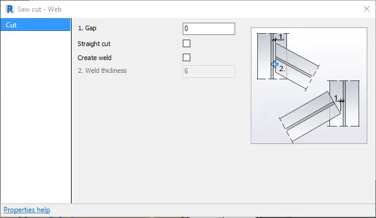
Task: Click the Revit icon in title bar
Action: point(9,9)
